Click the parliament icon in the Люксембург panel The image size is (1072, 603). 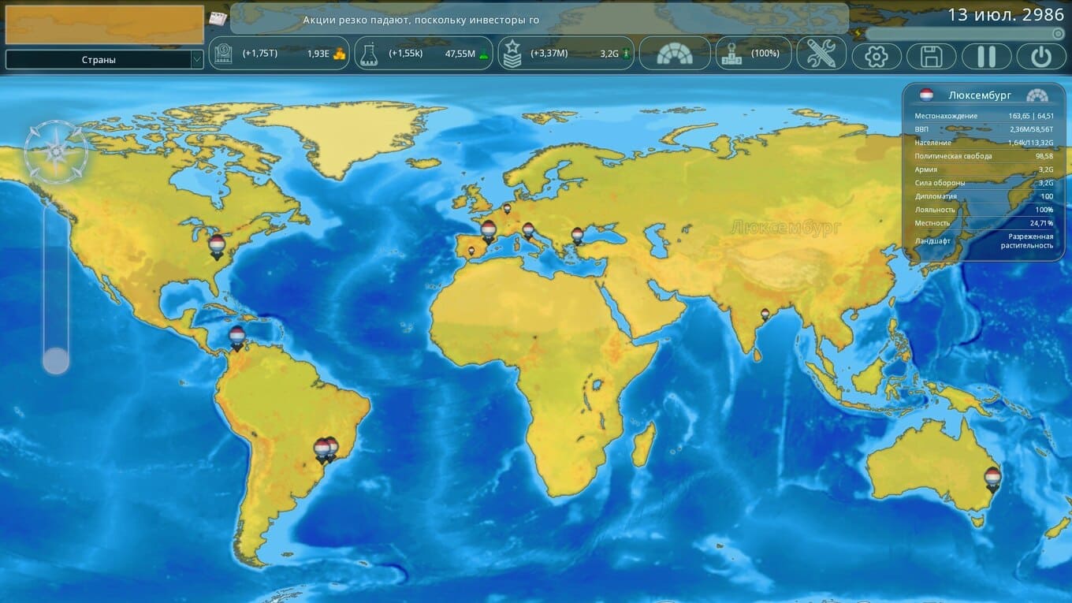(1037, 95)
